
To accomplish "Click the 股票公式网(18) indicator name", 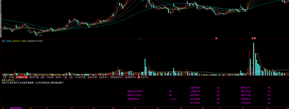I will pyautogui.click(x=8, y=80).
